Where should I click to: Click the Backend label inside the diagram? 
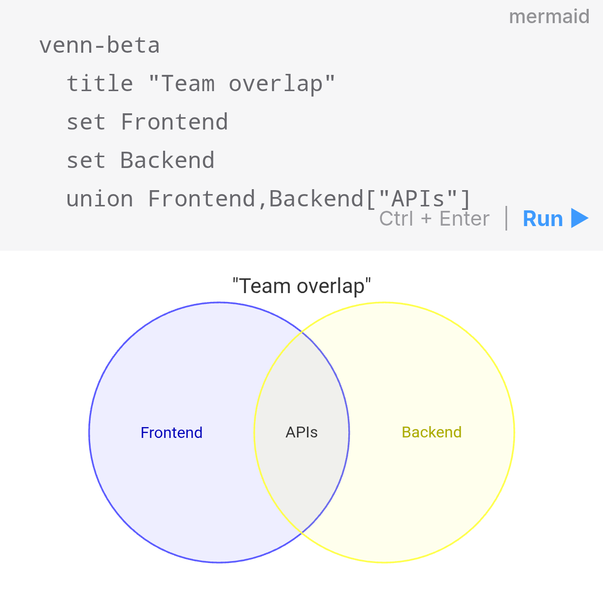432,433
